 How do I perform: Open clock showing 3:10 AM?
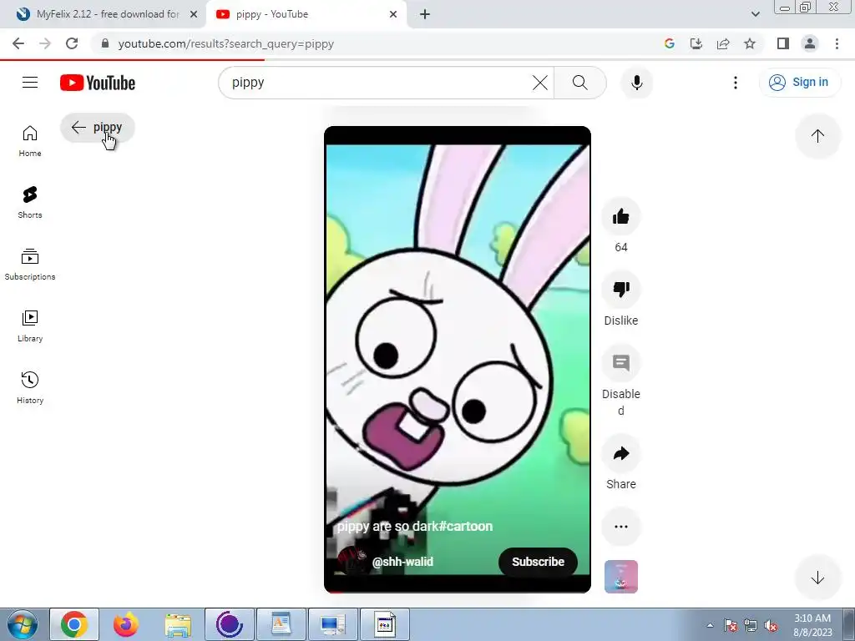[812, 624]
